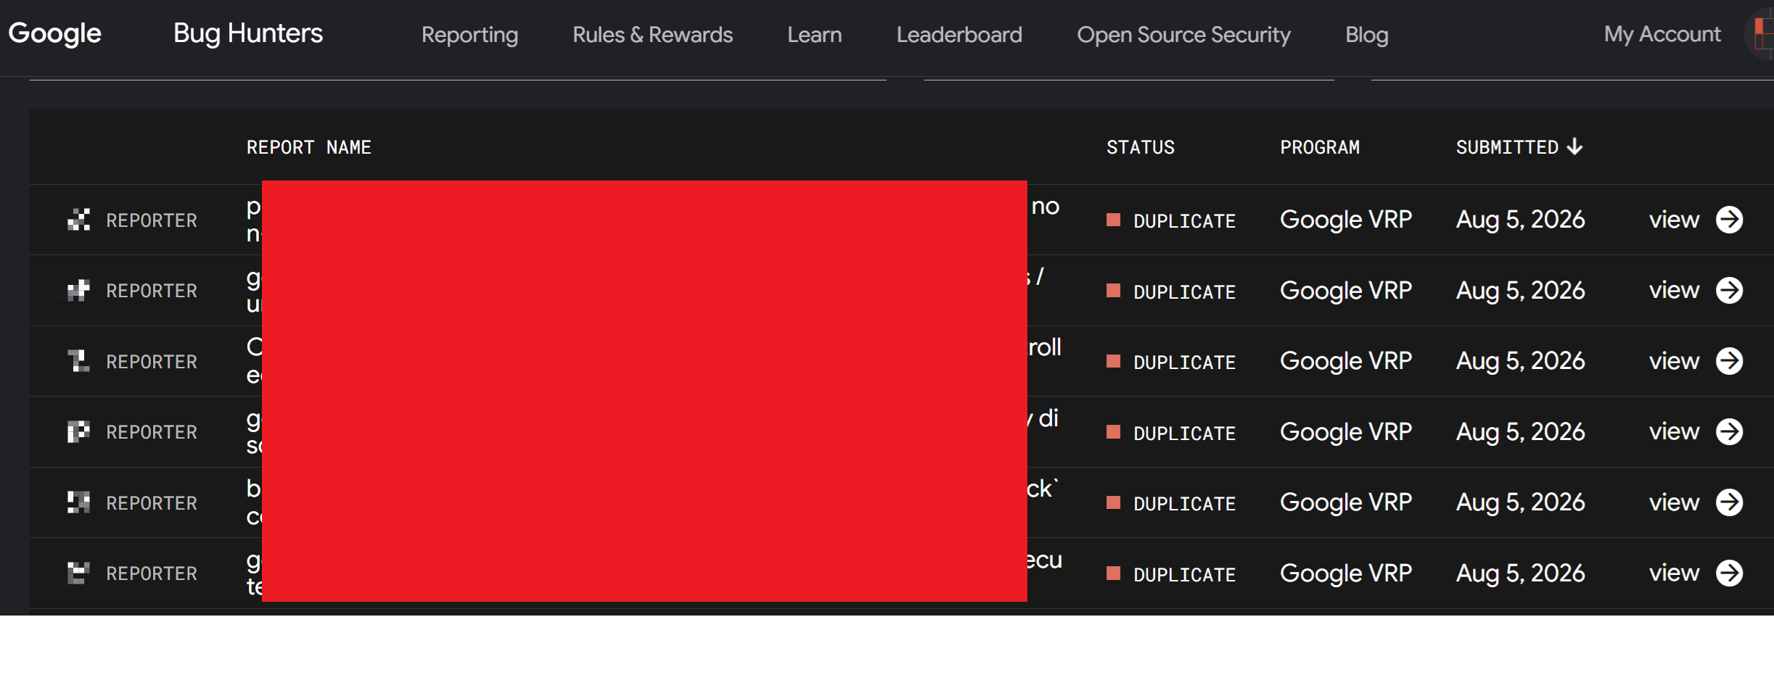Click Google VRP in row ending 'no'
The height and width of the screenshot is (696, 1774).
(1346, 220)
